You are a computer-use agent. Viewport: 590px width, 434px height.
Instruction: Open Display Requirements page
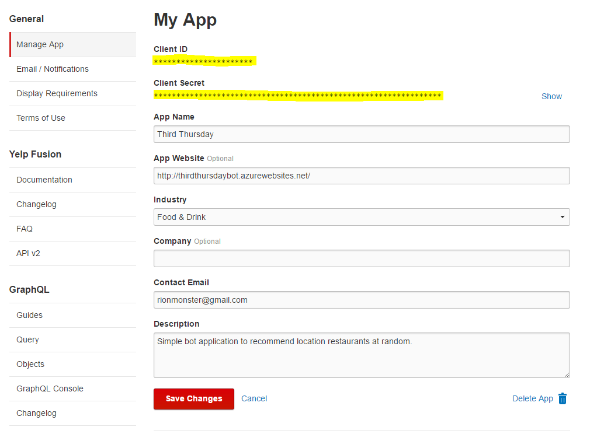pos(72,93)
